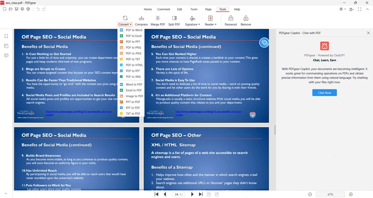Click the submitedge.com link on first slide
The width and height of the screenshot is (373, 198).
(79, 113)
